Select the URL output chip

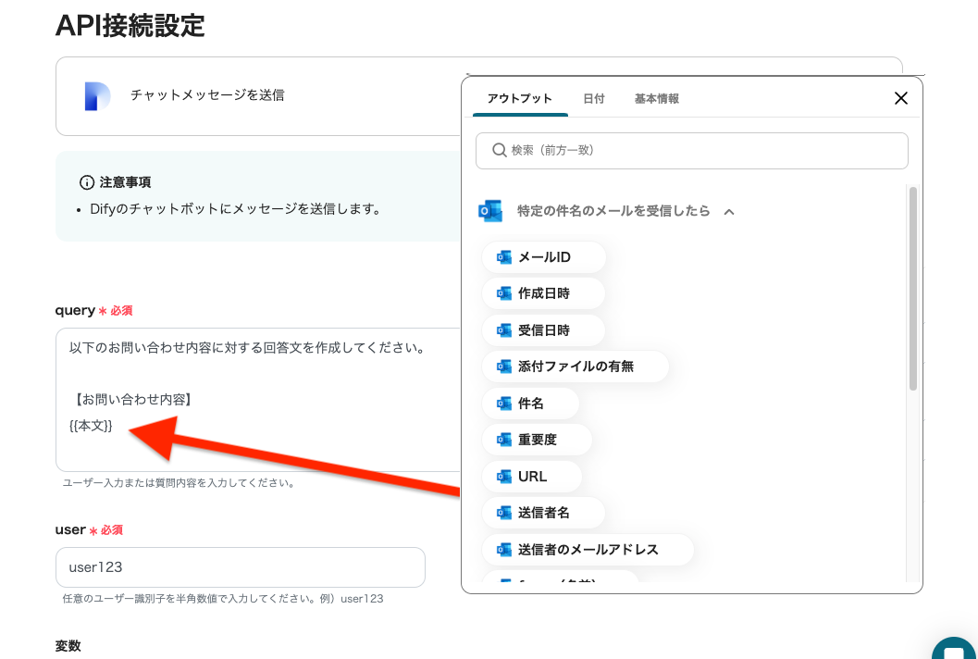(x=531, y=476)
